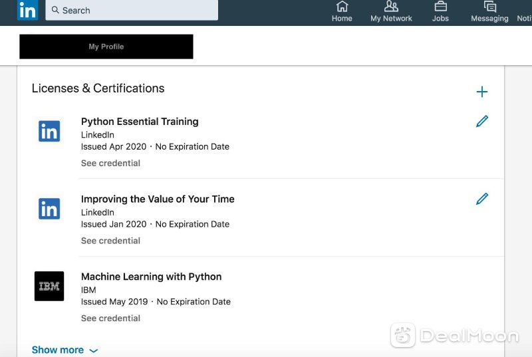Click the Search input field
Viewport: 532px width, 357px height.
[x=132, y=10]
